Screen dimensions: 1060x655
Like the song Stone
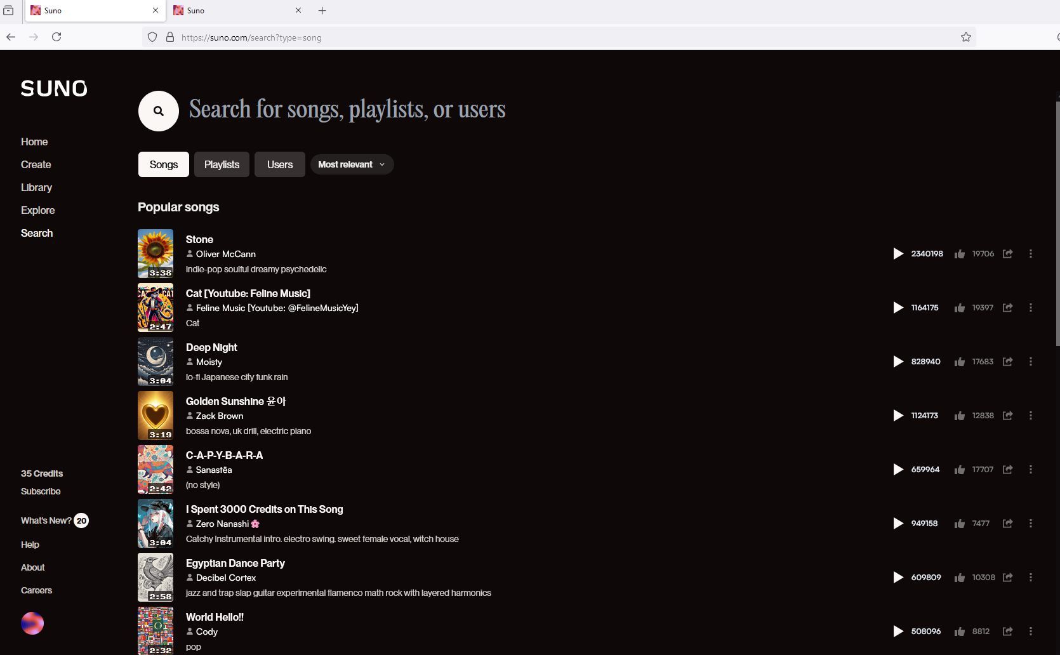(x=960, y=254)
